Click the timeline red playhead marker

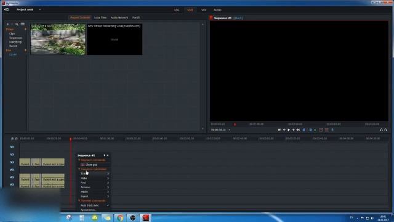click(x=71, y=139)
